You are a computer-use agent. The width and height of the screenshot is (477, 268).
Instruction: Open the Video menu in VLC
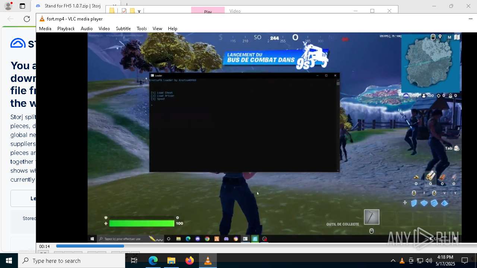click(104, 29)
